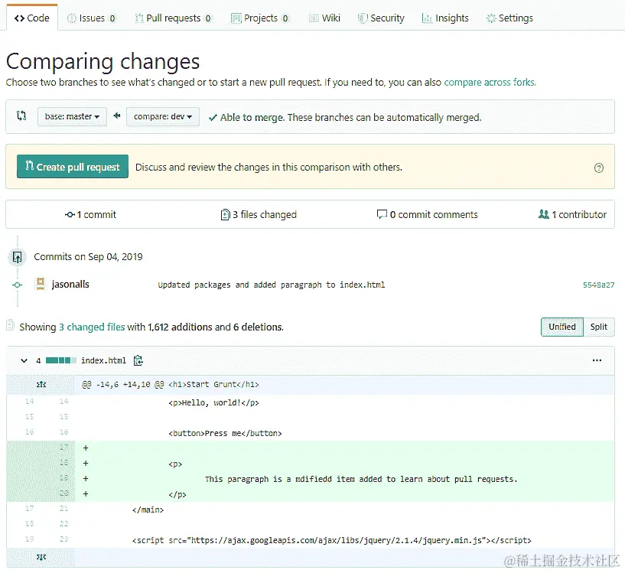Click the index.html file name
Image resolution: width=625 pixels, height=573 pixels.
coord(103,360)
